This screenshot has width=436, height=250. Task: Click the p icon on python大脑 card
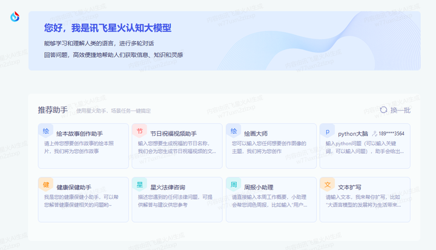point(328,131)
